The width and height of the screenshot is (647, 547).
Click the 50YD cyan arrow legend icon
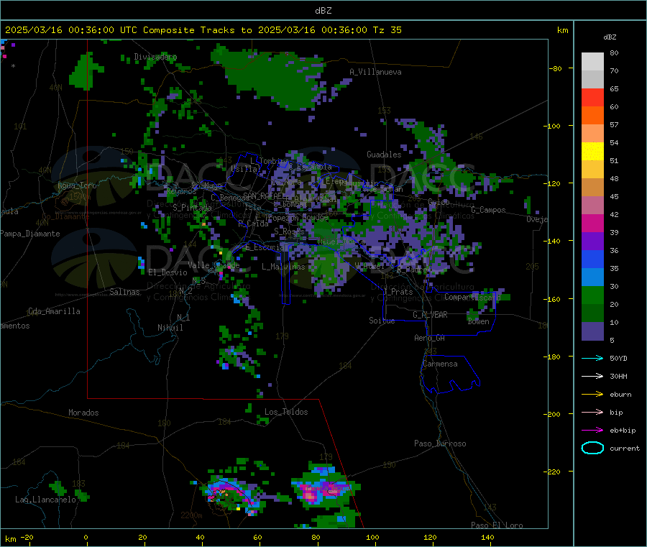click(592, 358)
